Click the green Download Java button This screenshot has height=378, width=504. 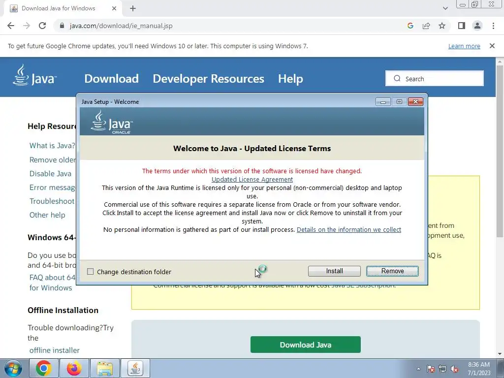305,345
